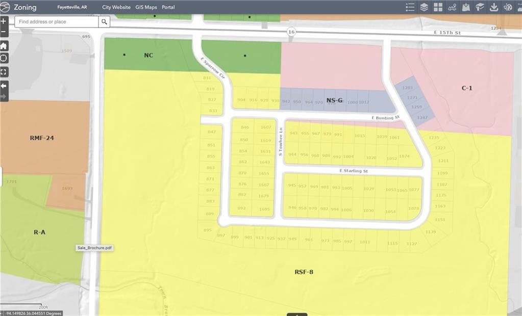Open the City Website menu item
Viewport: 522px width, 316px height.
(115, 7)
